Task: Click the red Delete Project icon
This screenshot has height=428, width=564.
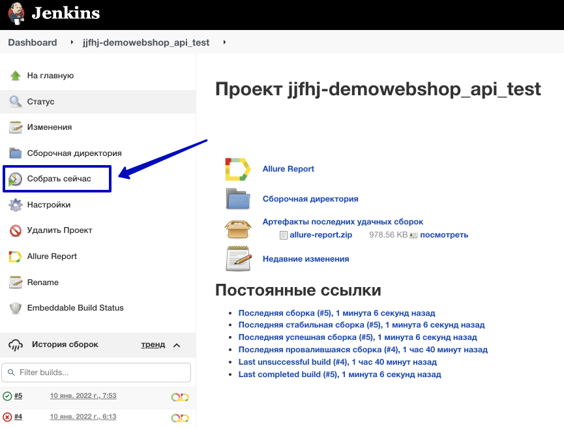Action: tap(16, 230)
